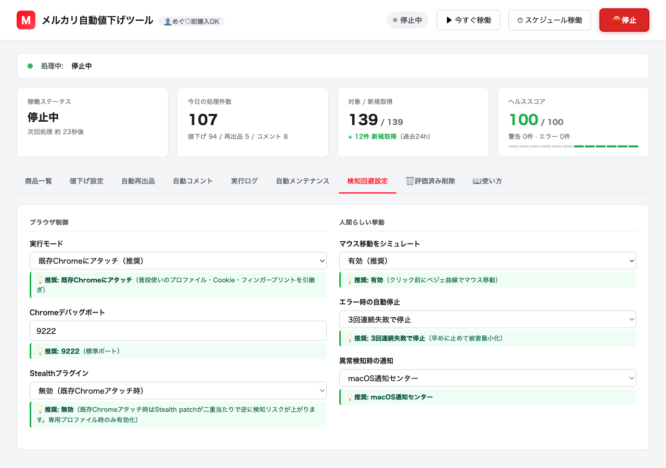666x468 pixels.
Task: Click the 対象 / 新規取得 value 139
Action: point(363,120)
